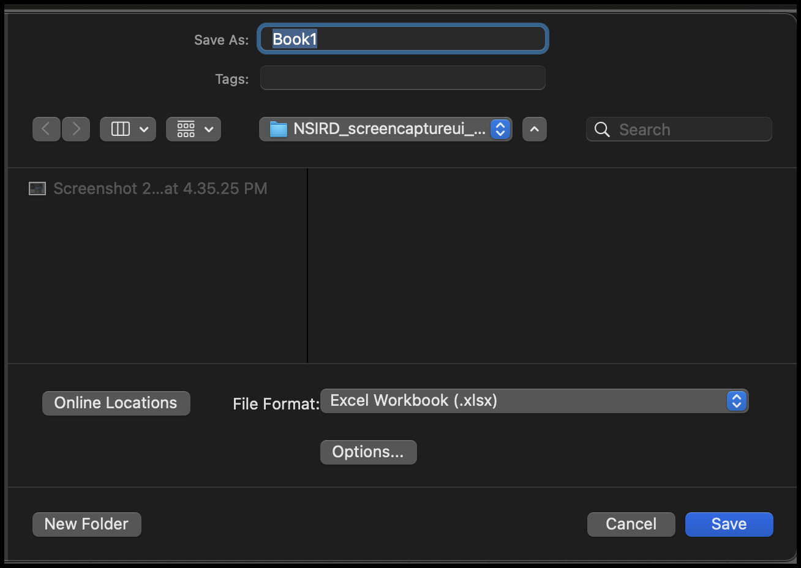Screen dimensions: 801x568
Task: Open the File Format dropdown Excel Workbook (.xlsx)
Action: click(535, 401)
